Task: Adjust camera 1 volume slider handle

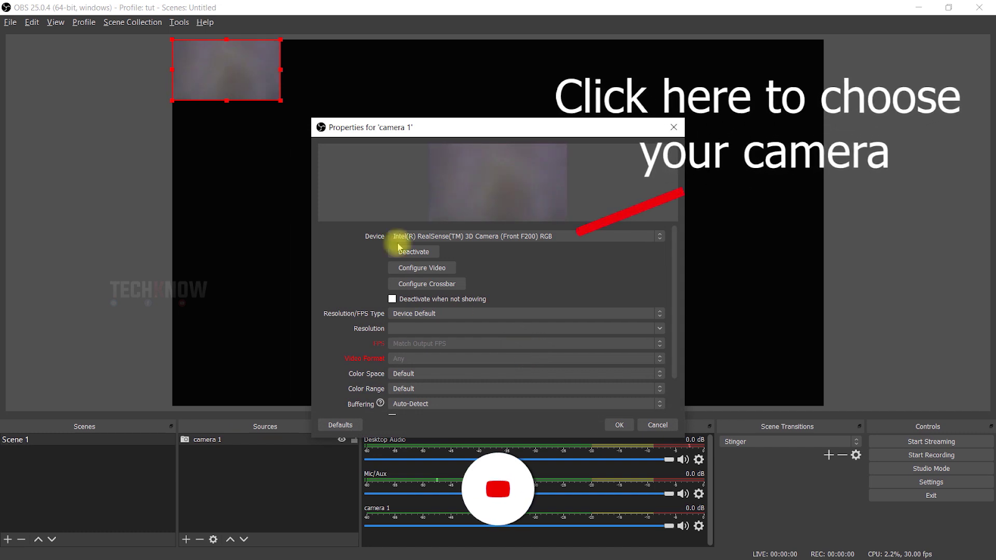Action: (x=669, y=526)
